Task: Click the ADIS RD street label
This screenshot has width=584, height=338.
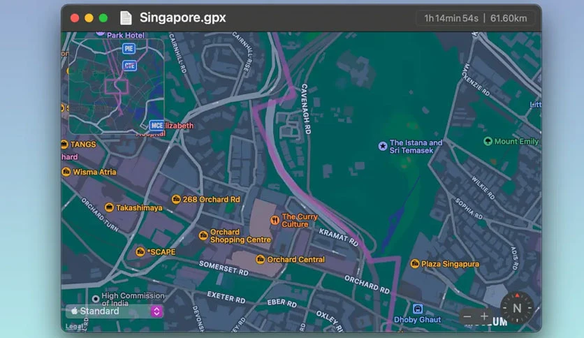Action: point(514,258)
